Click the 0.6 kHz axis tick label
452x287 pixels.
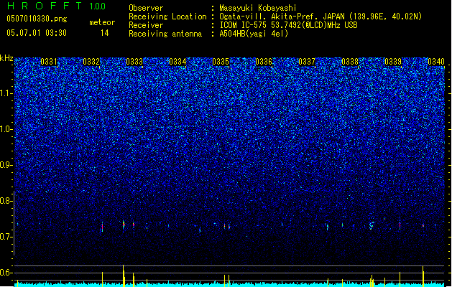tap(6, 273)
